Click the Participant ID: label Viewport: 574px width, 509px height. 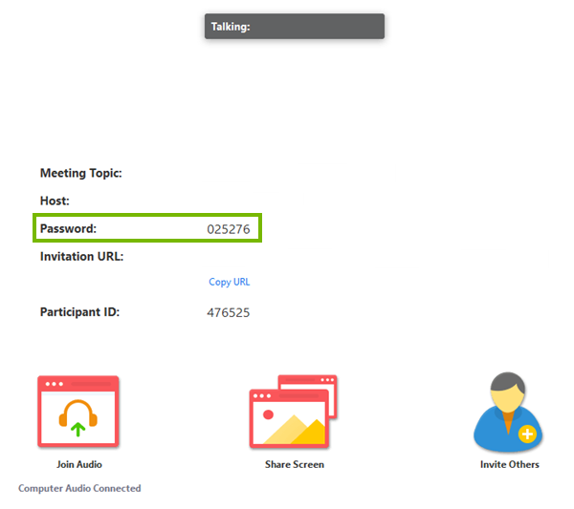79,312
